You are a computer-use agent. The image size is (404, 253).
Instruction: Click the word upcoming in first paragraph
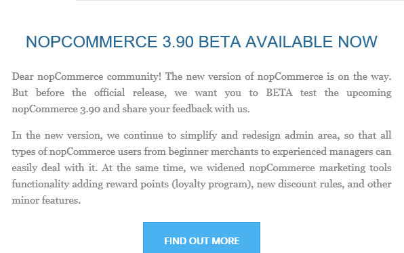[369, 93]
